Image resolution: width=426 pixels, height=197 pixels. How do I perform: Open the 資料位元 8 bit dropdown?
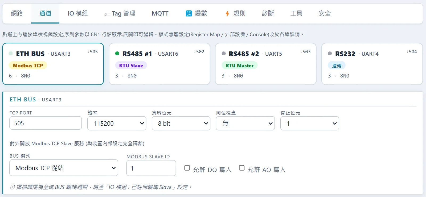point(181,123)
